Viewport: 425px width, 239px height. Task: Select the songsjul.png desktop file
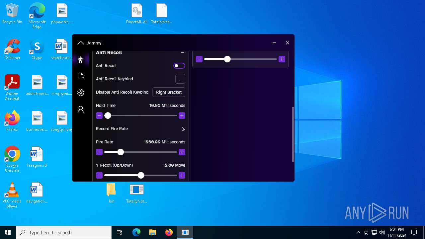click(62, 121)
